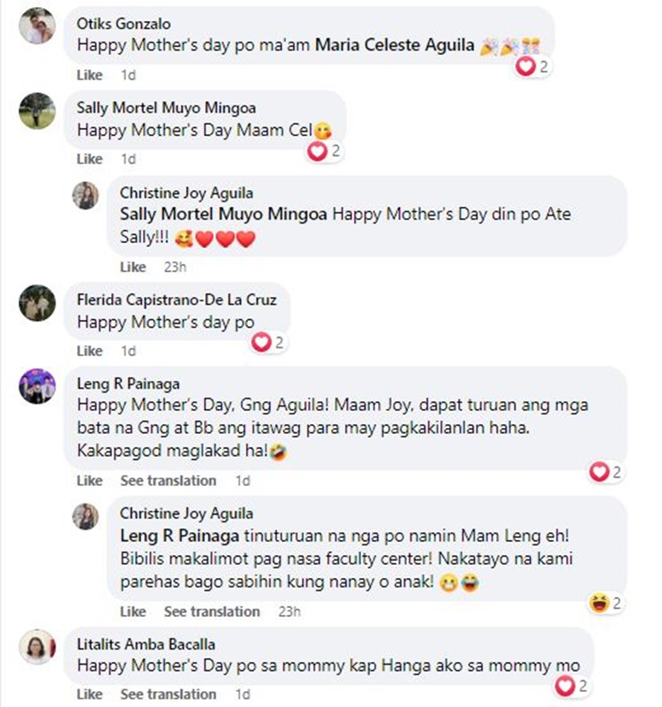Viewport: 662px width, 707px height.
Task: Open Otiks Gonzalo's profile picture
Action: coord(37,27)
